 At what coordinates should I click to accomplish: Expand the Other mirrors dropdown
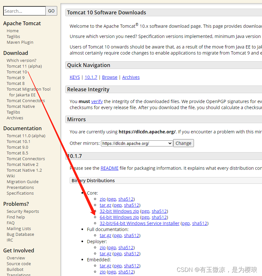pos(137,143)
